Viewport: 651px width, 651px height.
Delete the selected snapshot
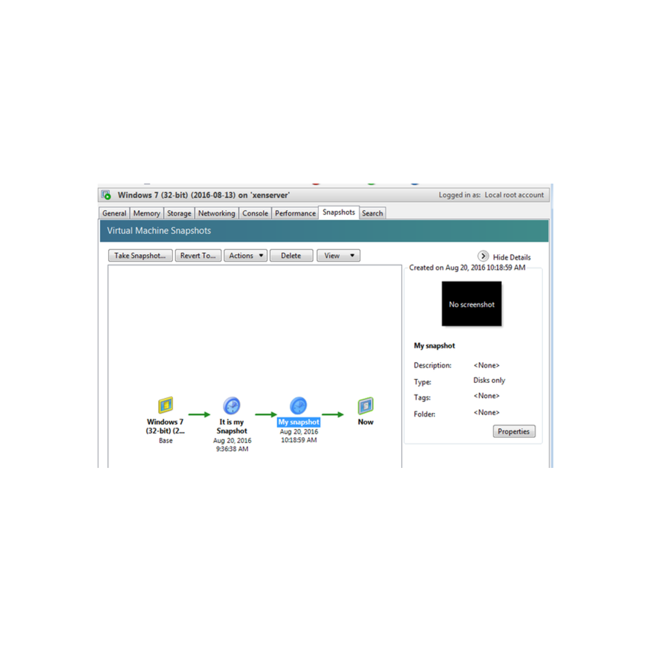(x=291, y=256)
